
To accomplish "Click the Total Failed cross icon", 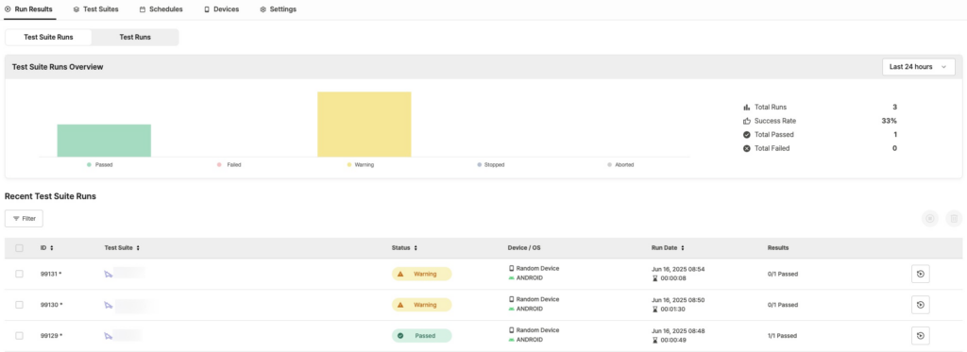I will click(x=747, y=148).
